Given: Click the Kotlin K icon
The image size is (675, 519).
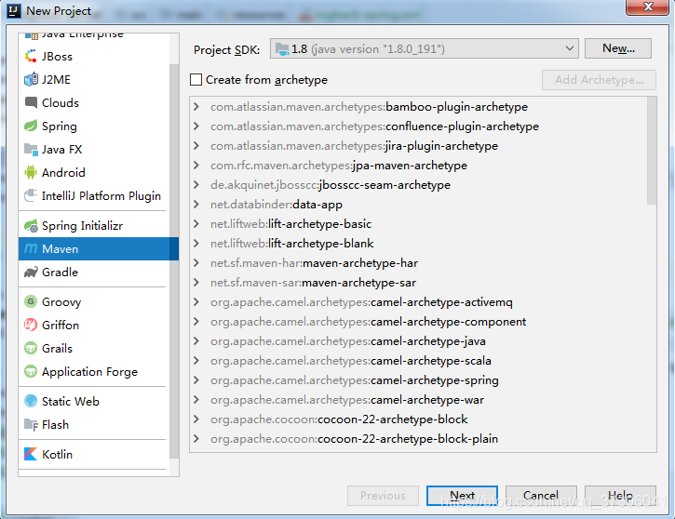Looking at the screenshot, I should tap(31, 454).
